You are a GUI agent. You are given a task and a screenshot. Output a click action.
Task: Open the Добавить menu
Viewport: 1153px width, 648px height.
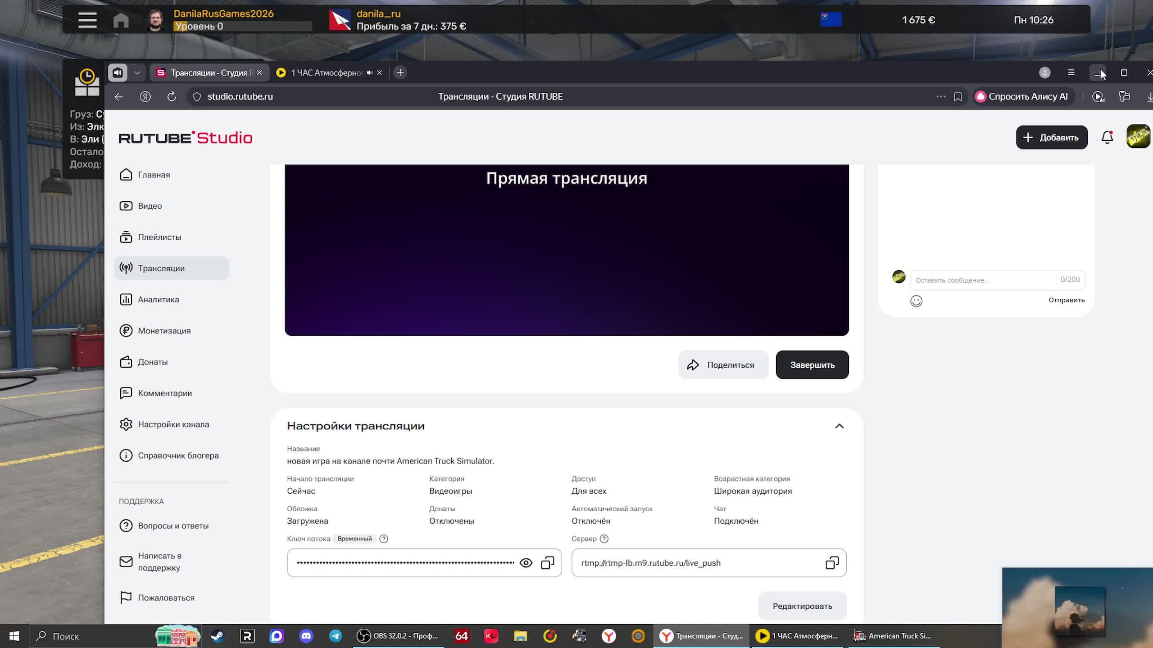point(1052,137)
